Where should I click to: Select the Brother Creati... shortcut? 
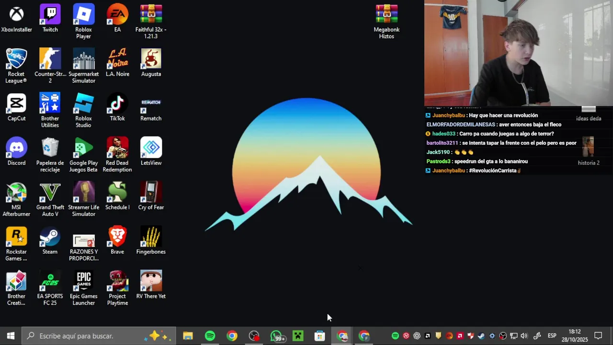coord(16,288)
